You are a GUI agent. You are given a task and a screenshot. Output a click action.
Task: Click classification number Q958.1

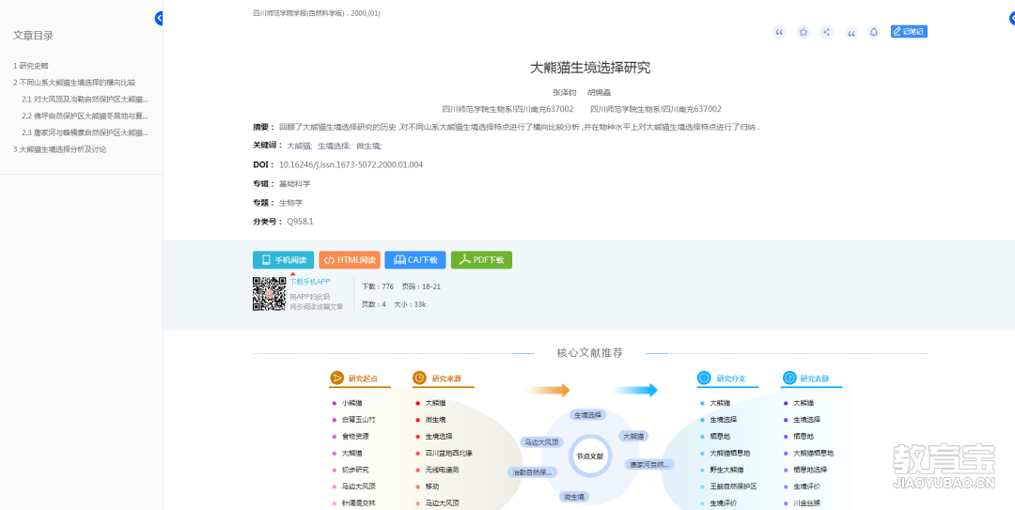pyautogui.click(x=301, y=222)
